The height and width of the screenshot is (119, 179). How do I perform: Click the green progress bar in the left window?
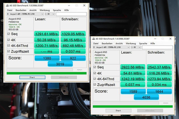pos(47,73)
